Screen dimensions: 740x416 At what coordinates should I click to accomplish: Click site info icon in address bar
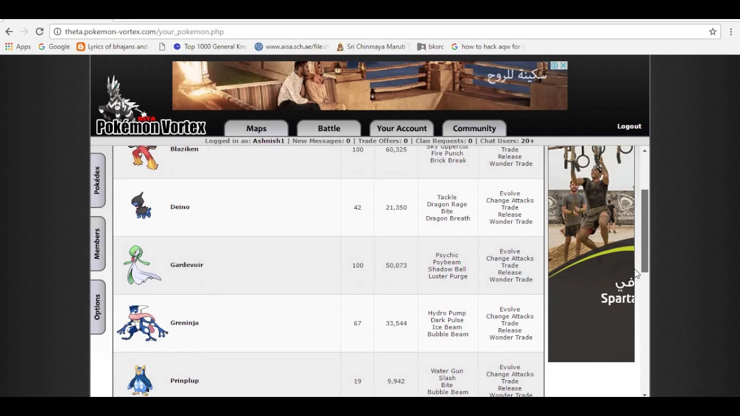click(x=57, y=32)
